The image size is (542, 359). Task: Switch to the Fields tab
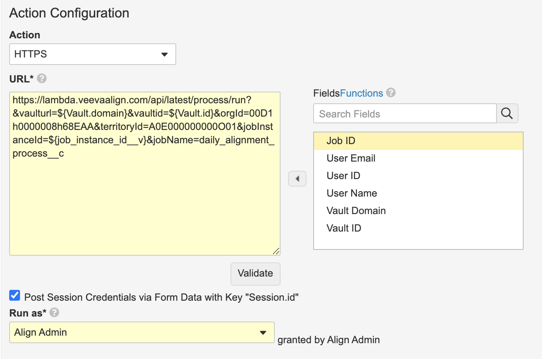326,93
